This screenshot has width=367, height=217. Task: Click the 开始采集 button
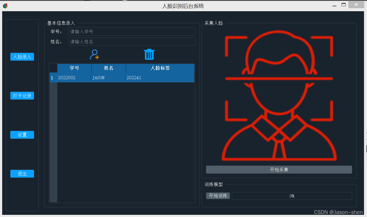point(279,170)
